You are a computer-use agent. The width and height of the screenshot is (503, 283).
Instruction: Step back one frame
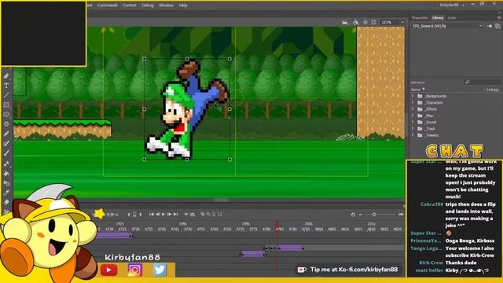[157, 214]
